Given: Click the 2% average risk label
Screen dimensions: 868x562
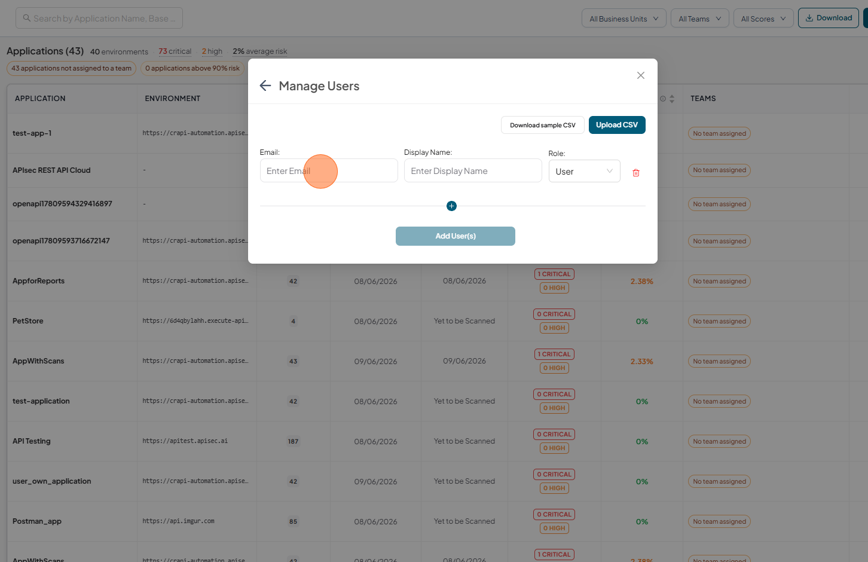Looking at the screenshot, I should coord(260,51).
